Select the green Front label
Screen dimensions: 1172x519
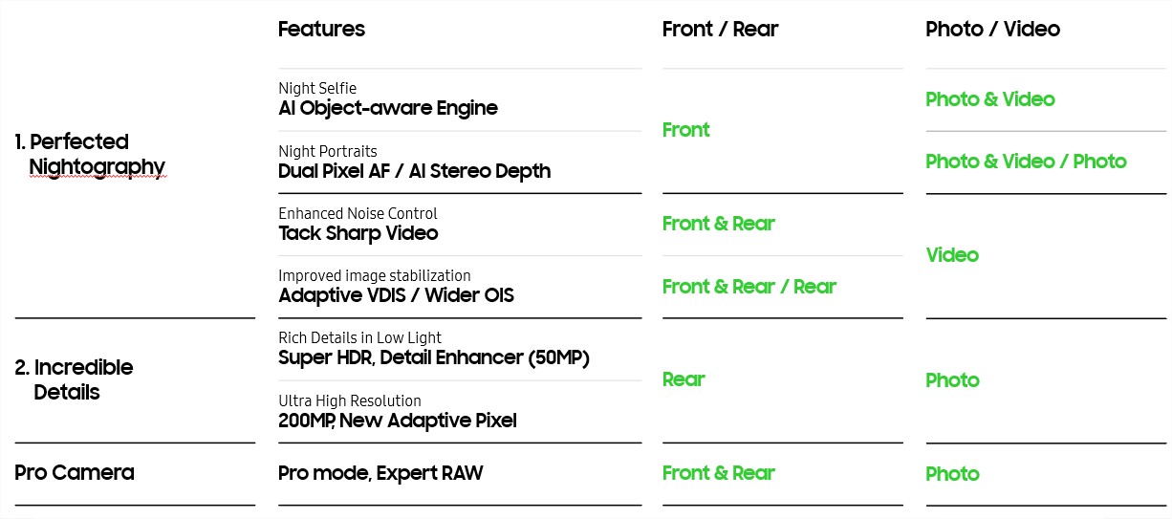click(x=686, y=130)
